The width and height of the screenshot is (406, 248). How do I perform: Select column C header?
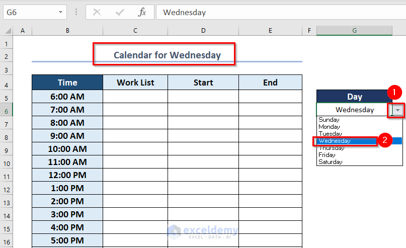(135, 31)
